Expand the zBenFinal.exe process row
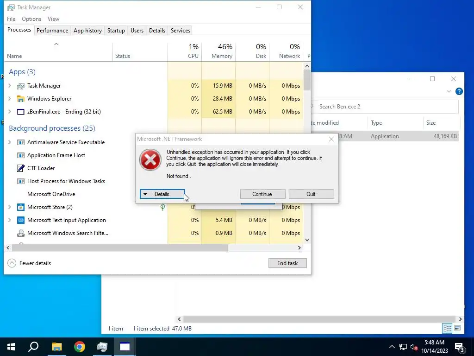The width and height of the screenshot is (474, 356). click(x=9, y=112)
